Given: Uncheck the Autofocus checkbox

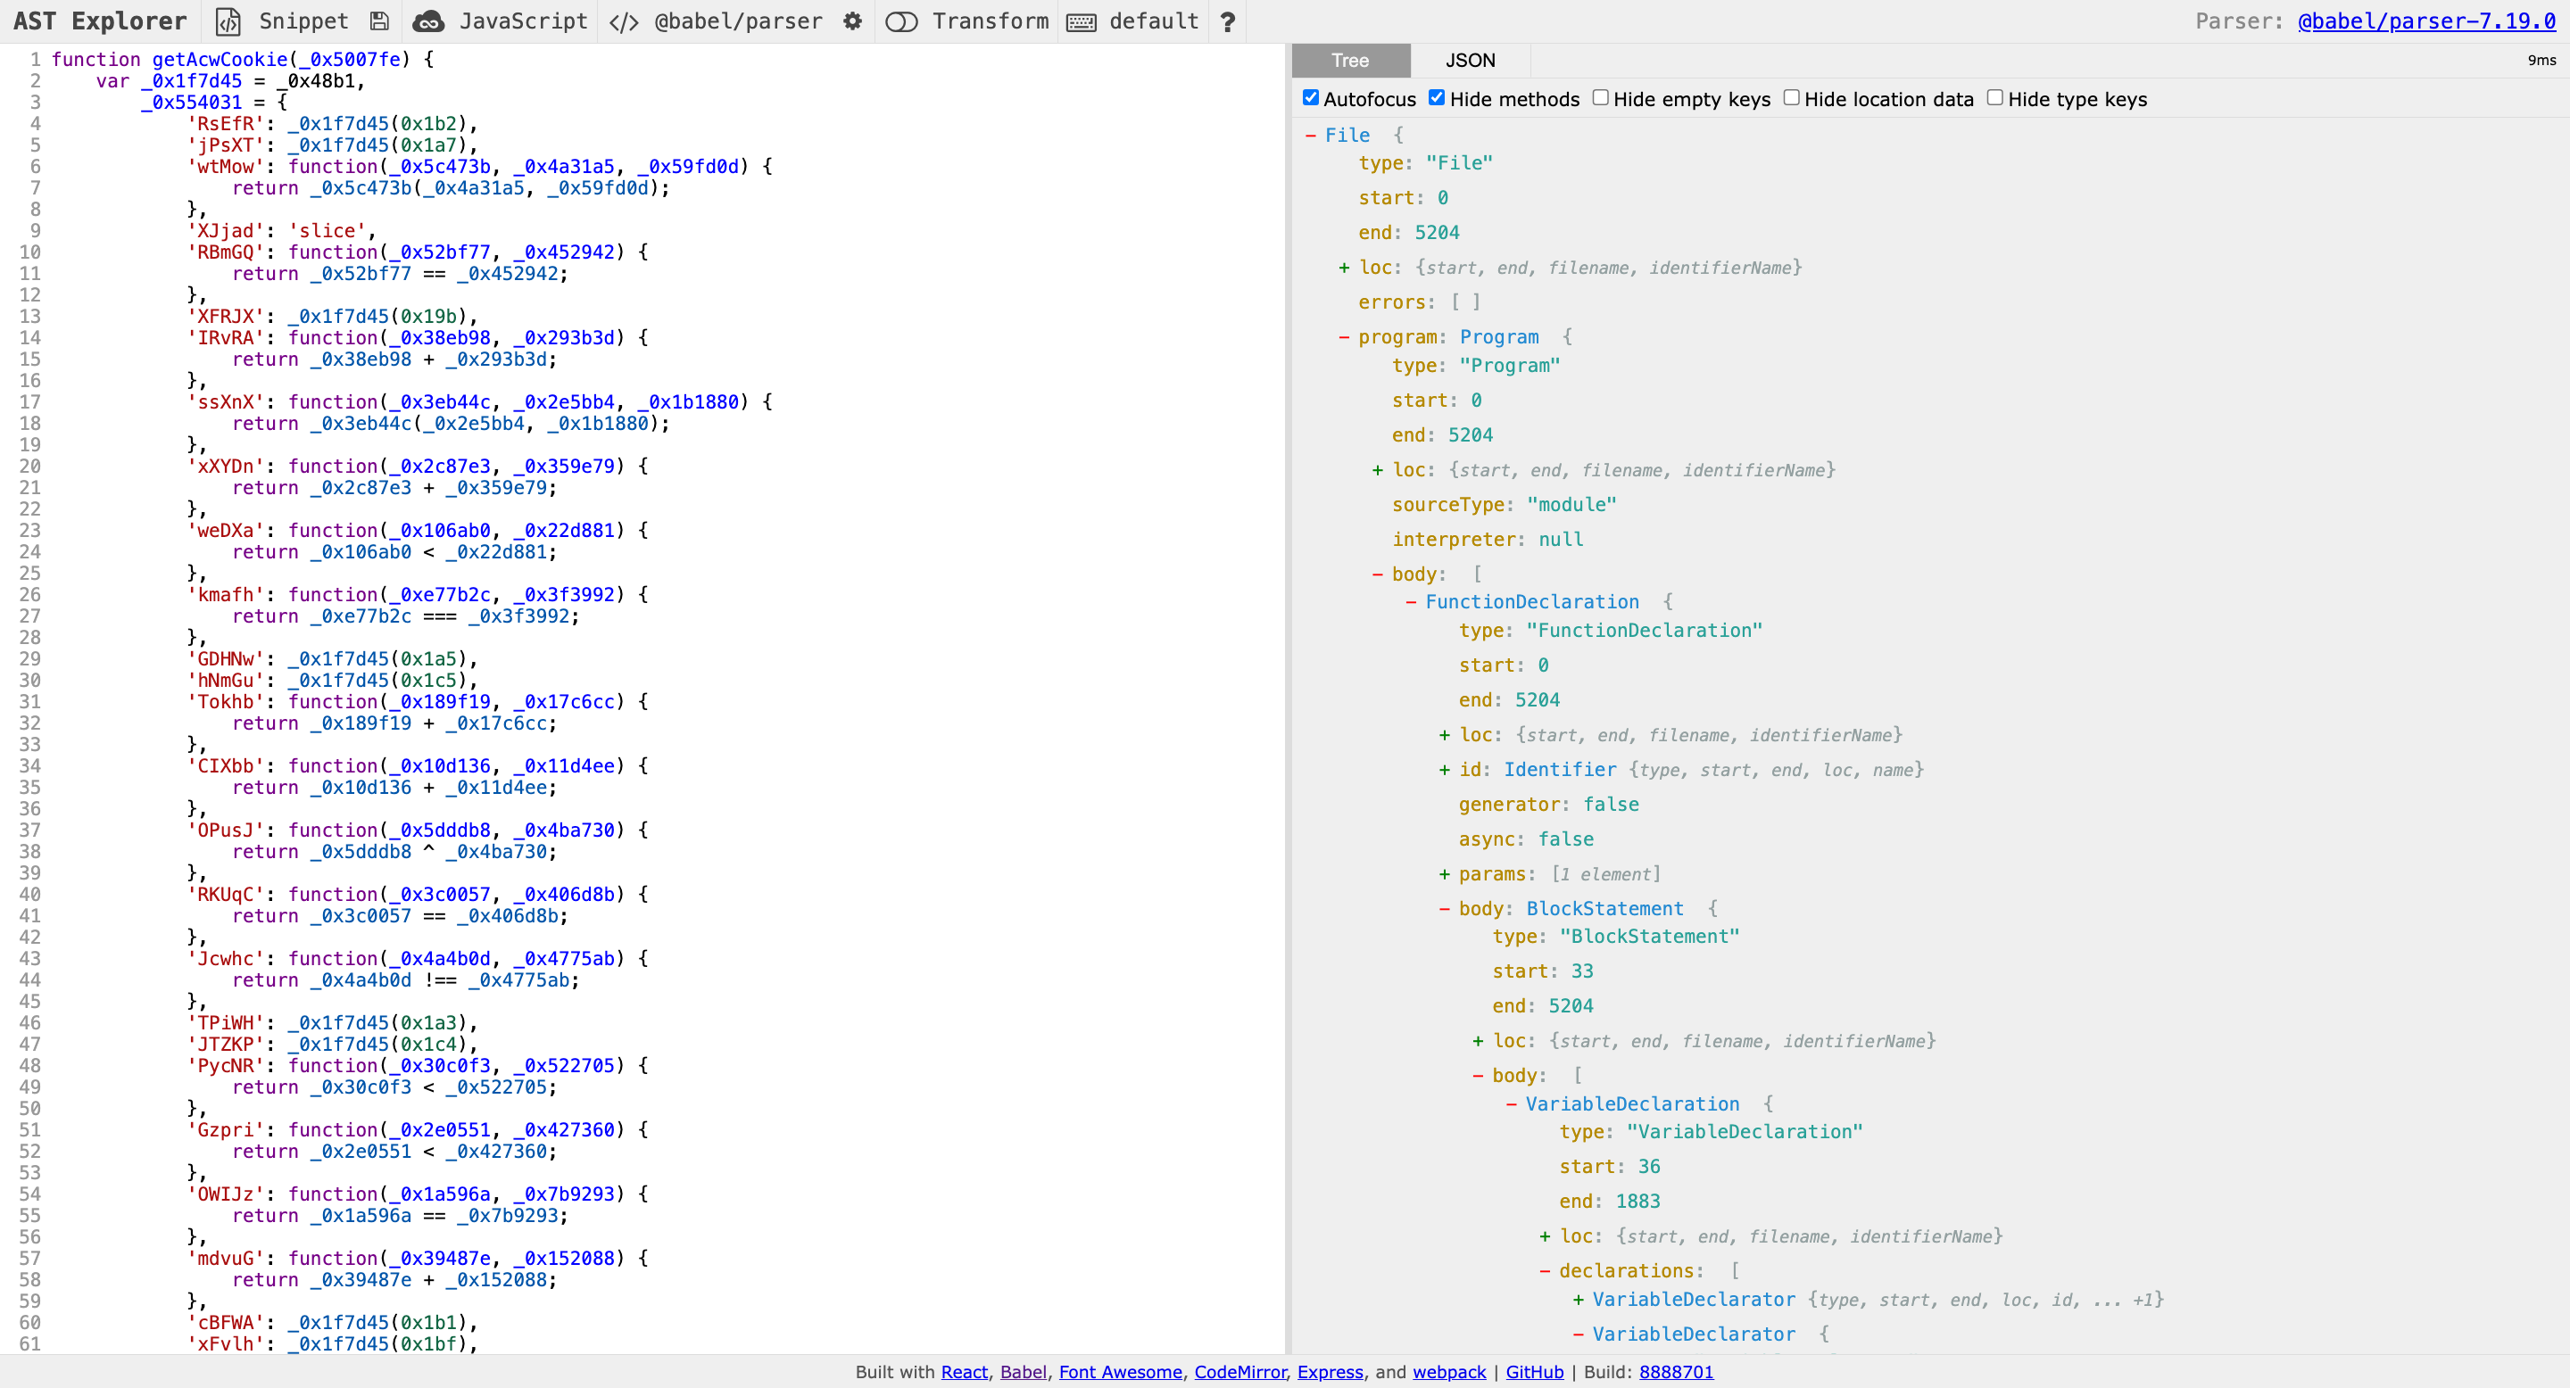Looking at the screenshot, I should coord(1311,98).
